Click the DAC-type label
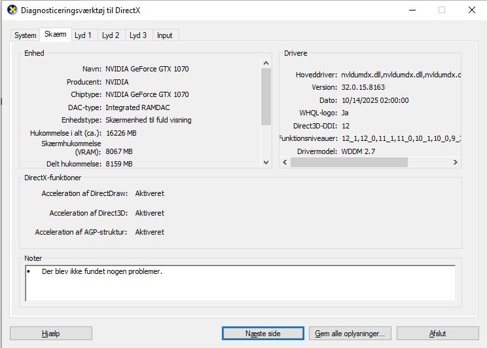 [x=85, y=107]
